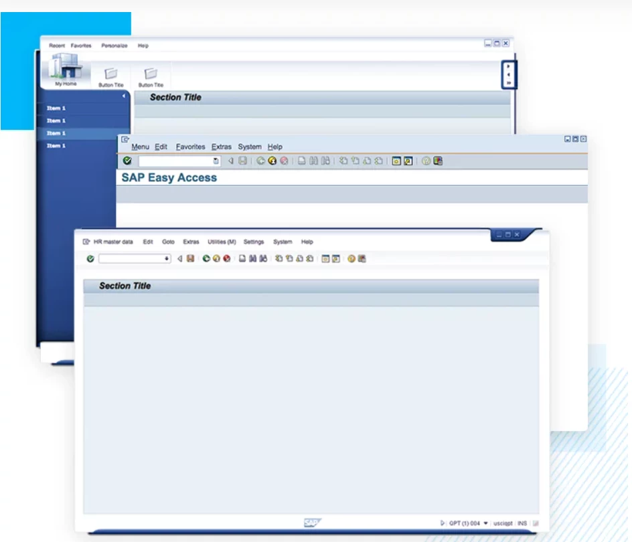Select highlighted Item 1 in blue sidebar
The height and width of the screenshot is (542, 632).
83,133
